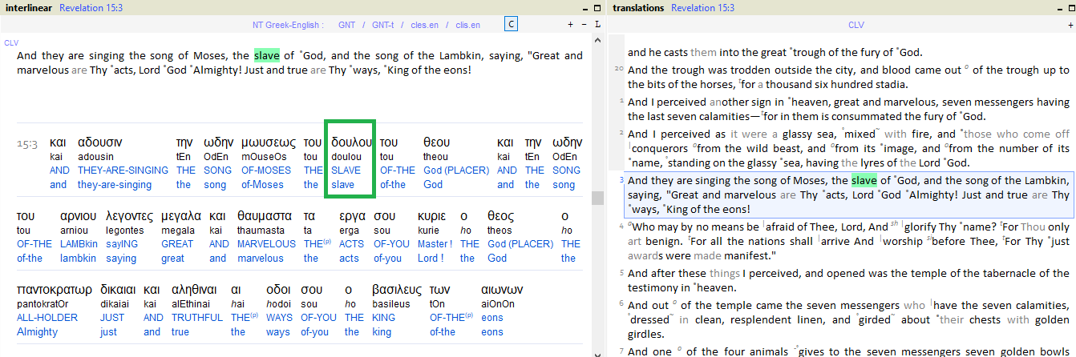The image size is (1076, 357).
Task: Click the gloss ALL-HOLDER
Action: click(x=47, y=318)
